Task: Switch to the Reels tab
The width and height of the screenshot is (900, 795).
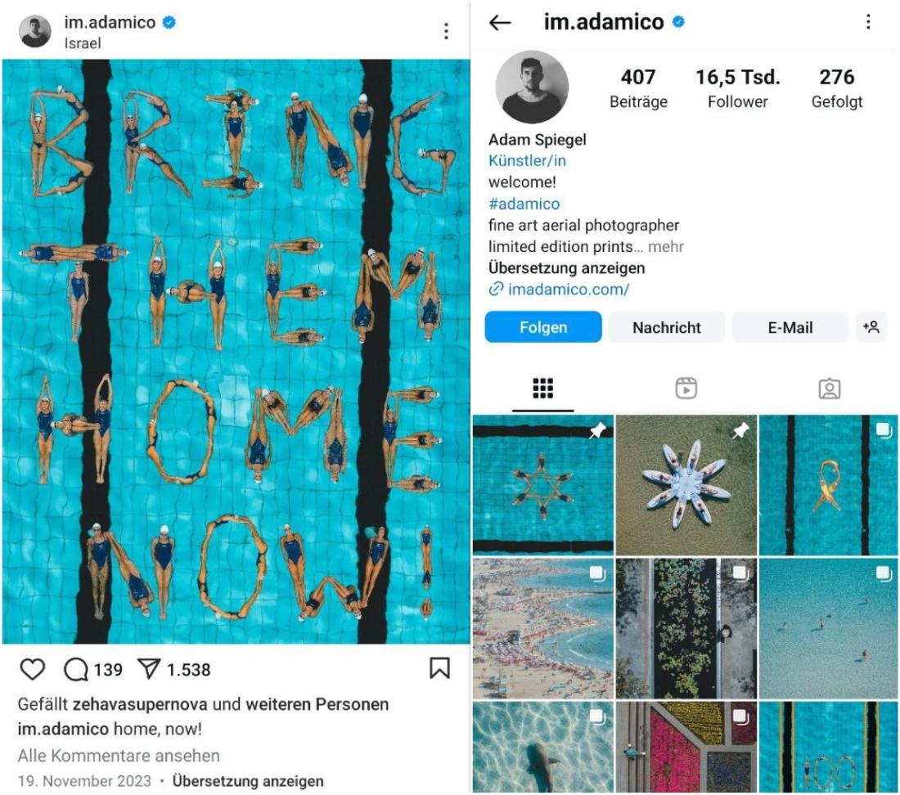Action: [x=686, y=389]
